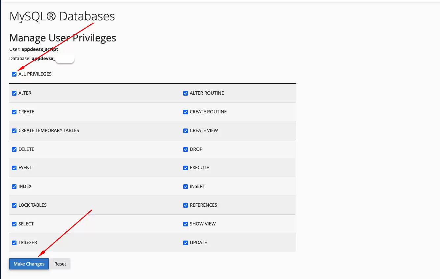Viewport: 440px width, 279px height.
Task: Toggle the CREATE TEMPORARY TABLES checkbox
Action: coord(14,130)
